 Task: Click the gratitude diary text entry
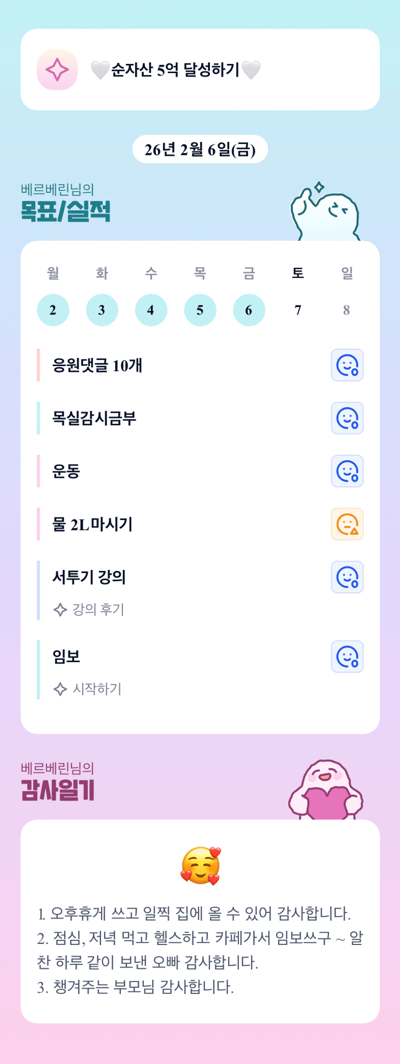tap(200, 949)
